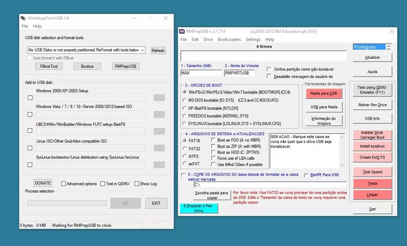Toggle Advanced options checkbox
This screenshot has width=407, height=246.
(x=63, y=184)
